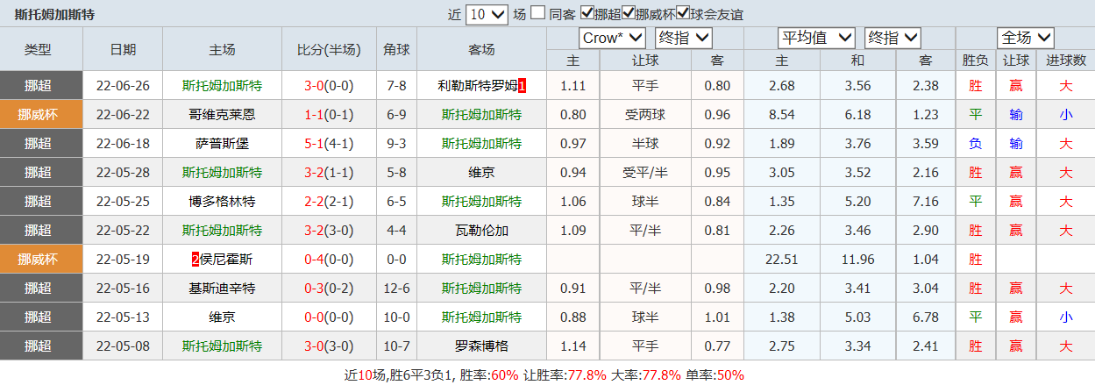Screen dimensions: 1095x385
Task: Open the recent matches count dropdown showing 10
Action: coord(487,14)
